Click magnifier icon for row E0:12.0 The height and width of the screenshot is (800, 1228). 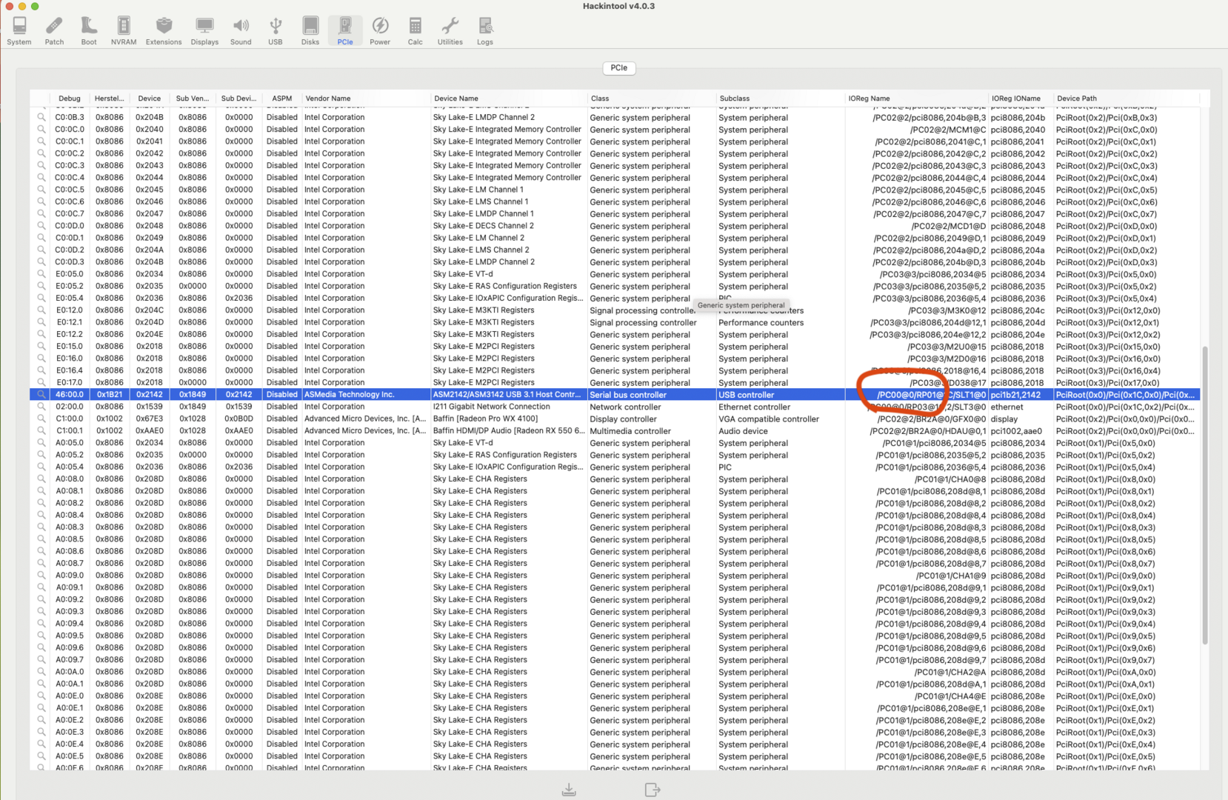click(x=41, y=310)
